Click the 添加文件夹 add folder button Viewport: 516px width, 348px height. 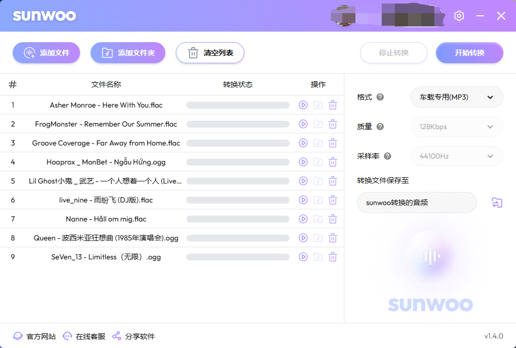point(128,53)
